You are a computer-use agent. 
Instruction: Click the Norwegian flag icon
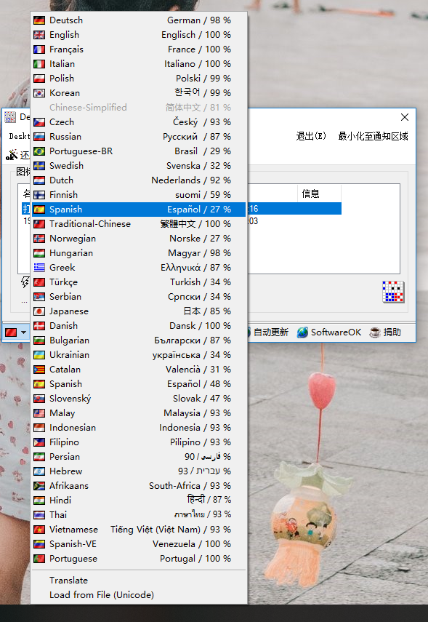pyautogui.click(x=39, y=239)
